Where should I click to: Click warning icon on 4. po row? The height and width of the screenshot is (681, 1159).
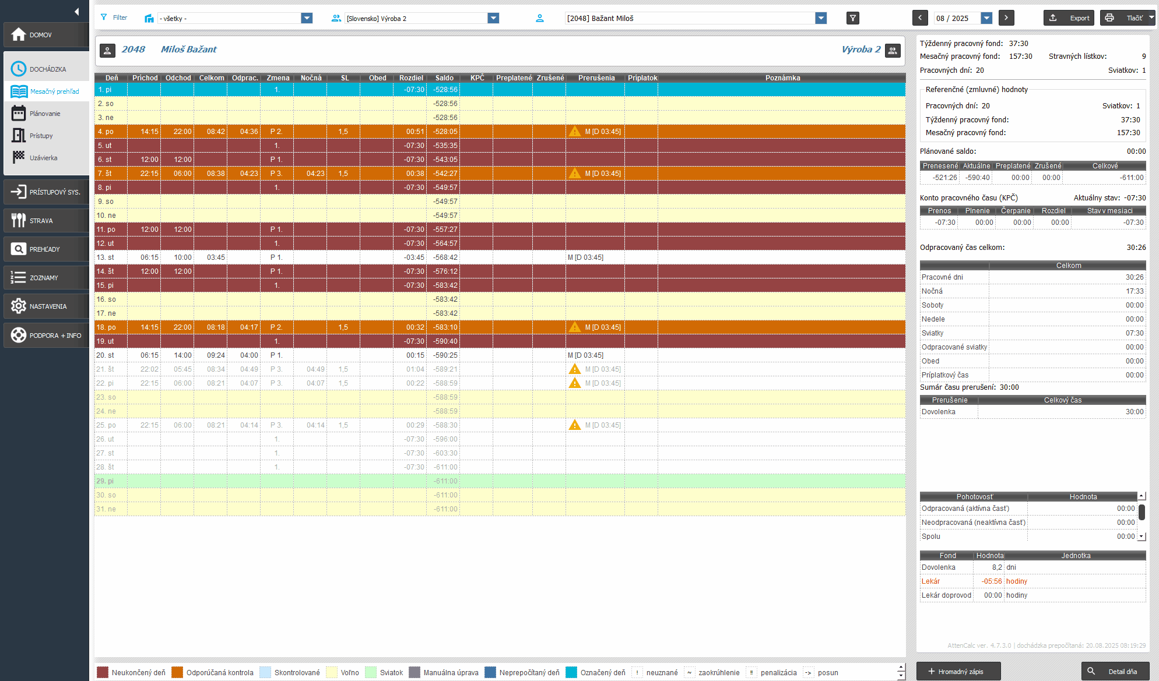click(575, 132)
